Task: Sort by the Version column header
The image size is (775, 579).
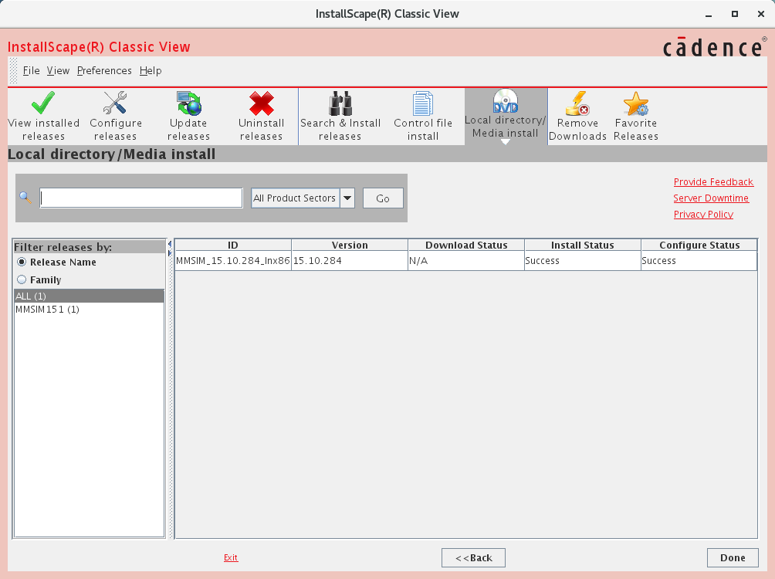Action: (x=350, y=245)
